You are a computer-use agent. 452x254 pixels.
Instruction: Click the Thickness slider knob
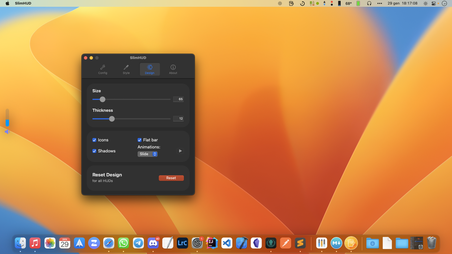[x=112, y=119]
